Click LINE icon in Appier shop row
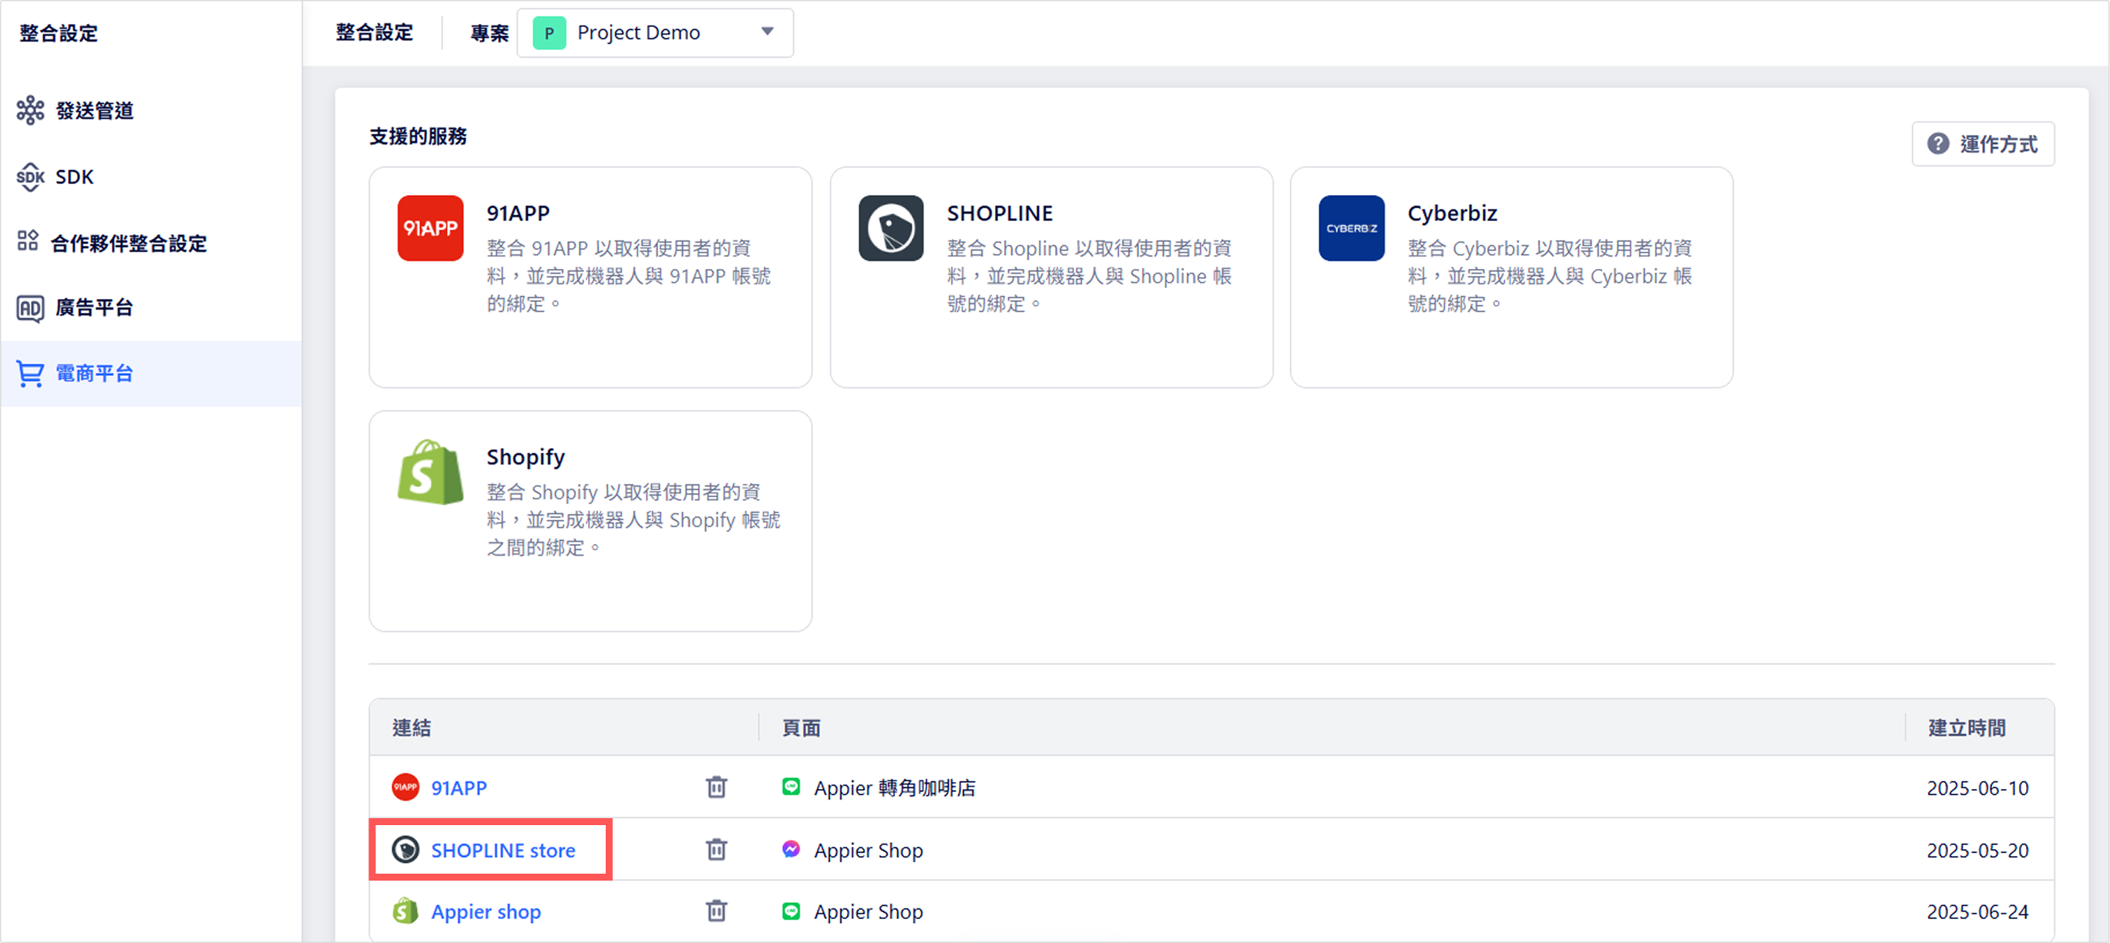This screenshot has width=2110, height=943. (x=791, y=911)
